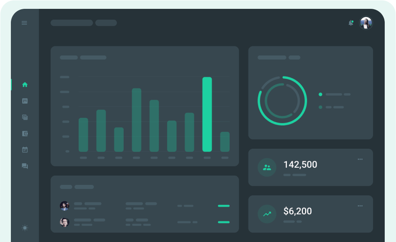Click the $6,200 value text
The height and width of the screenshot is (242, 396).
coord(297,211)
